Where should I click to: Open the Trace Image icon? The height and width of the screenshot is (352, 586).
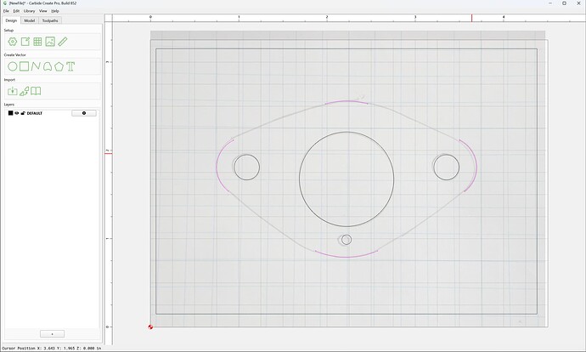[x=25, y=91]
